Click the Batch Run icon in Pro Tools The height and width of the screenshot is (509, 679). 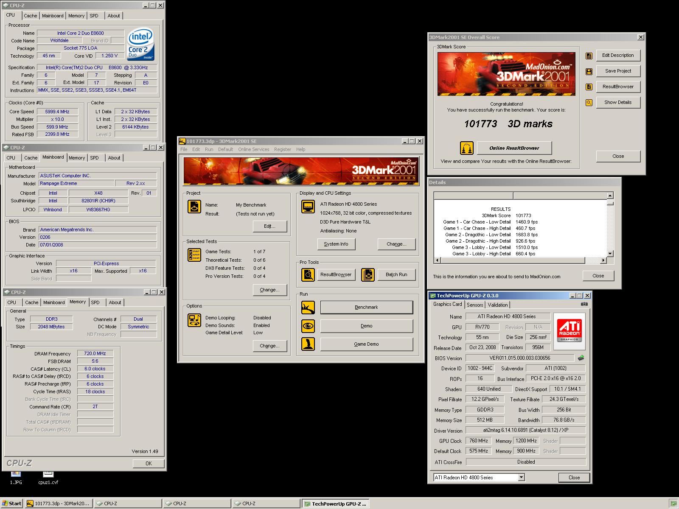(368, 274)
